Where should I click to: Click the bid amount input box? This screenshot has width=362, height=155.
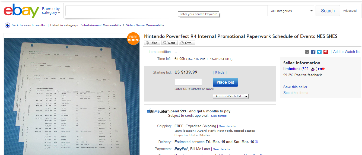188,82
